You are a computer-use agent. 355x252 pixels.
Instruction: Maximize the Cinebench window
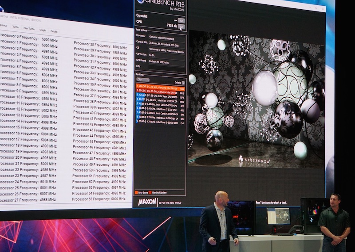[316, 8]
